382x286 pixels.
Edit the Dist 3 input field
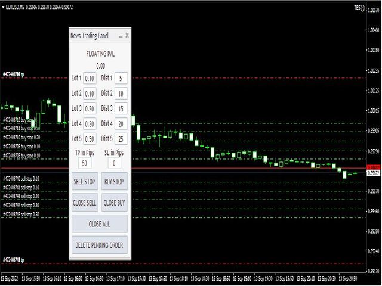[121, 108]
